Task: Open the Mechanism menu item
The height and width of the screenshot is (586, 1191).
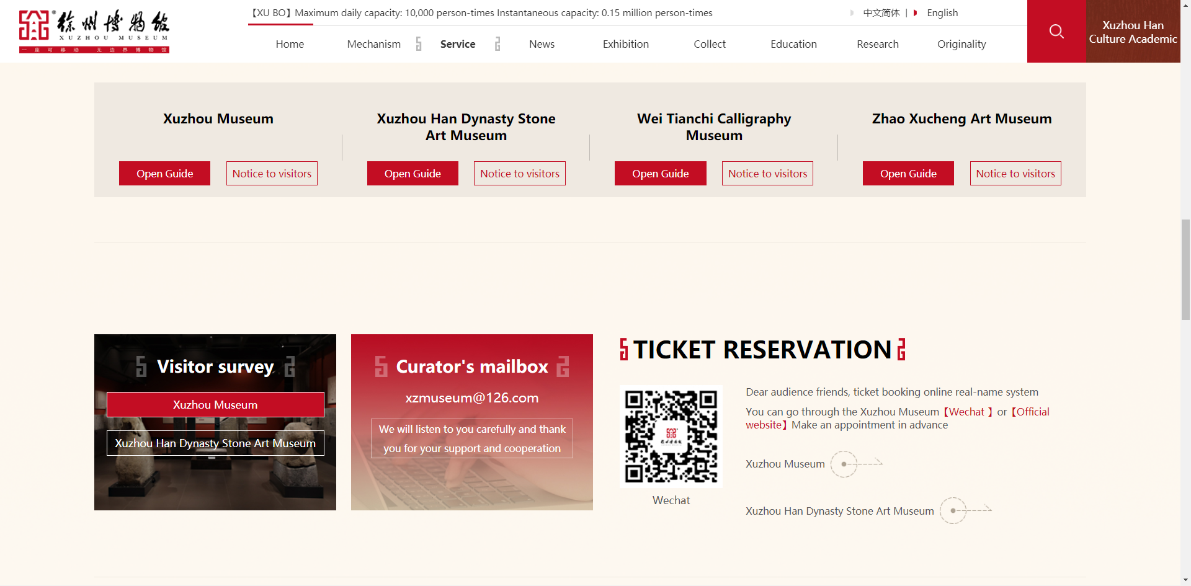Action: point(374,44)
